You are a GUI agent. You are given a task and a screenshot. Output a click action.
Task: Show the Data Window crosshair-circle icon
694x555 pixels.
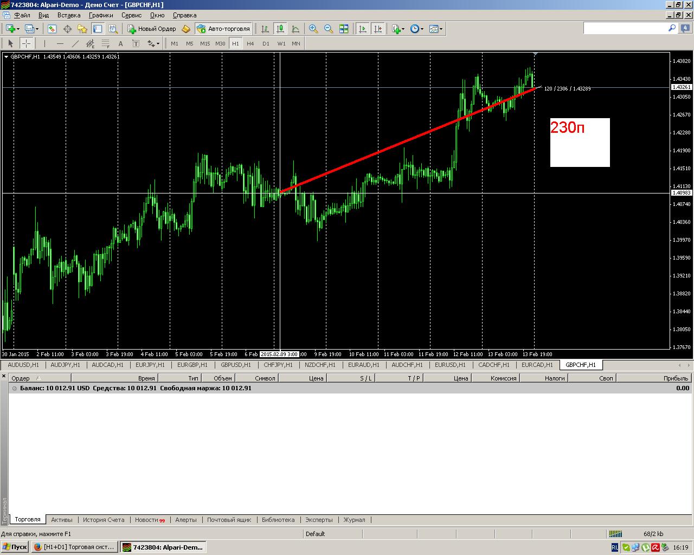click(x=67, y=29)
